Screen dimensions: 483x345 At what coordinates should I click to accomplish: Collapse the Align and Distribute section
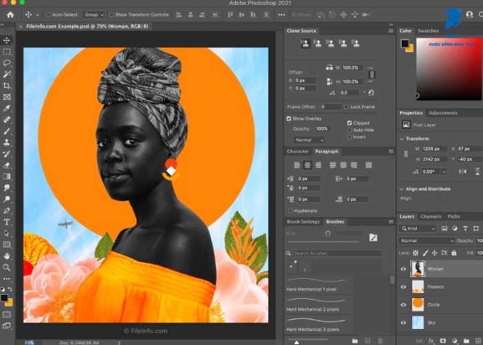[402, 189]
